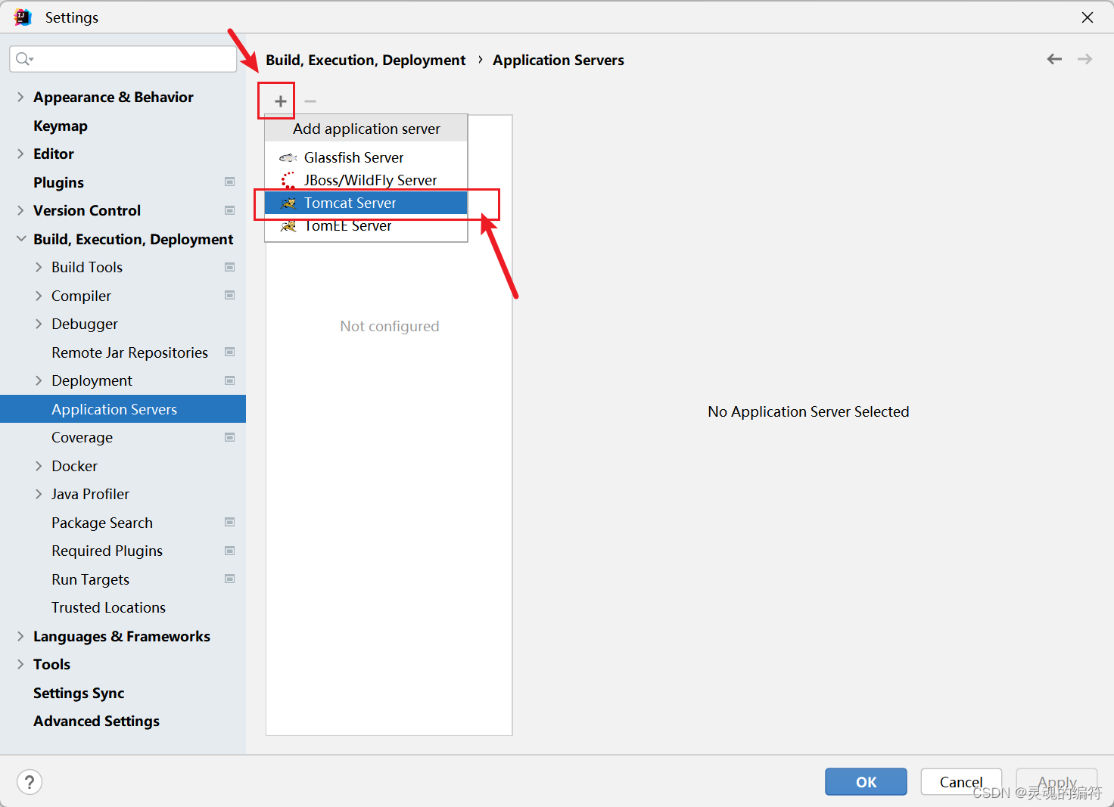Click project-level icon beside Package Search
Image resolution: width=1114 pixels, height=807 pixels.
pos(230,522)
